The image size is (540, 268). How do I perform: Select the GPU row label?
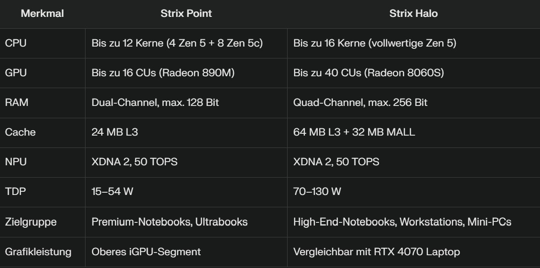tap(16, 73)
